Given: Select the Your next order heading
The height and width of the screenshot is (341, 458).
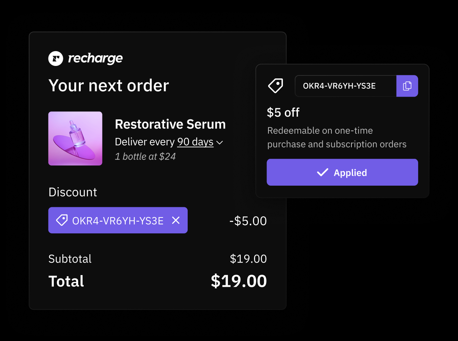Looking at the screenshot, I should (108, 86).
